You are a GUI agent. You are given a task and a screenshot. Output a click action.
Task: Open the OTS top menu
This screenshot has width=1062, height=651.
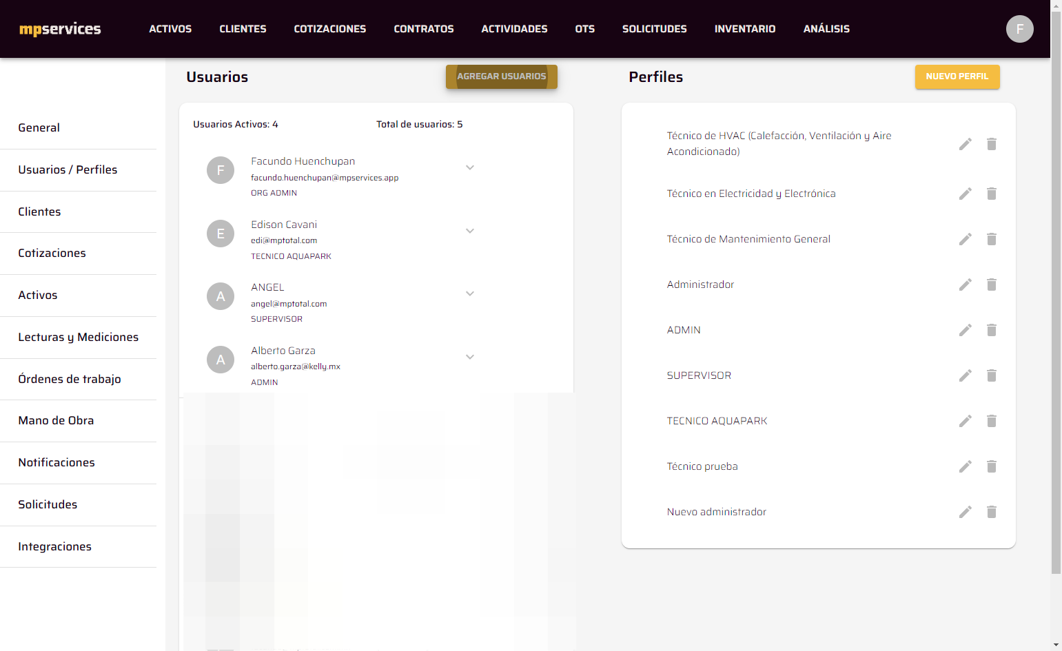click(x=585, y=29)
